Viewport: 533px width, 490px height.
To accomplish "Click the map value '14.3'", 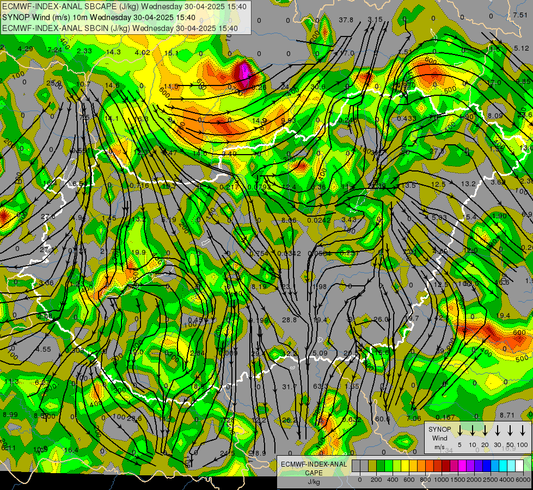I will coord(114,52).
